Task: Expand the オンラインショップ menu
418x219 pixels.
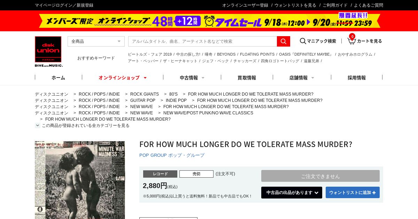Action: pyautogui.click(x=122, y=78)
